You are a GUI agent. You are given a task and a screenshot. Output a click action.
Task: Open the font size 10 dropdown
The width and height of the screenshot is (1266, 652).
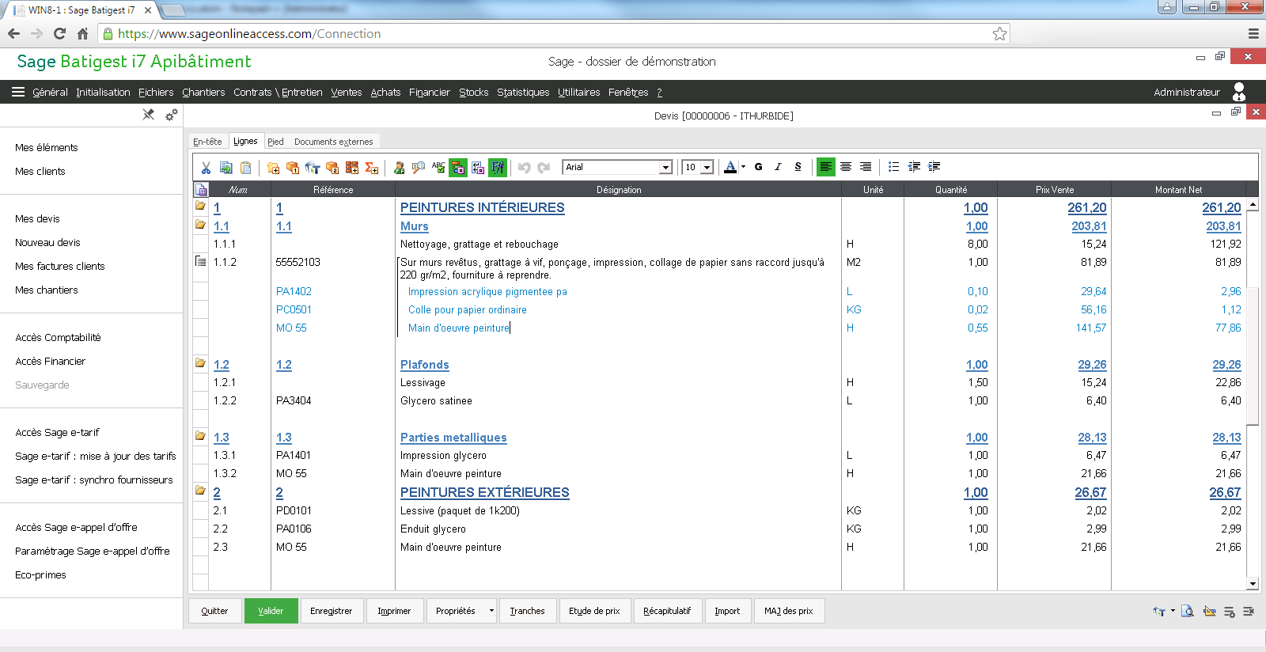click(707, 168)
